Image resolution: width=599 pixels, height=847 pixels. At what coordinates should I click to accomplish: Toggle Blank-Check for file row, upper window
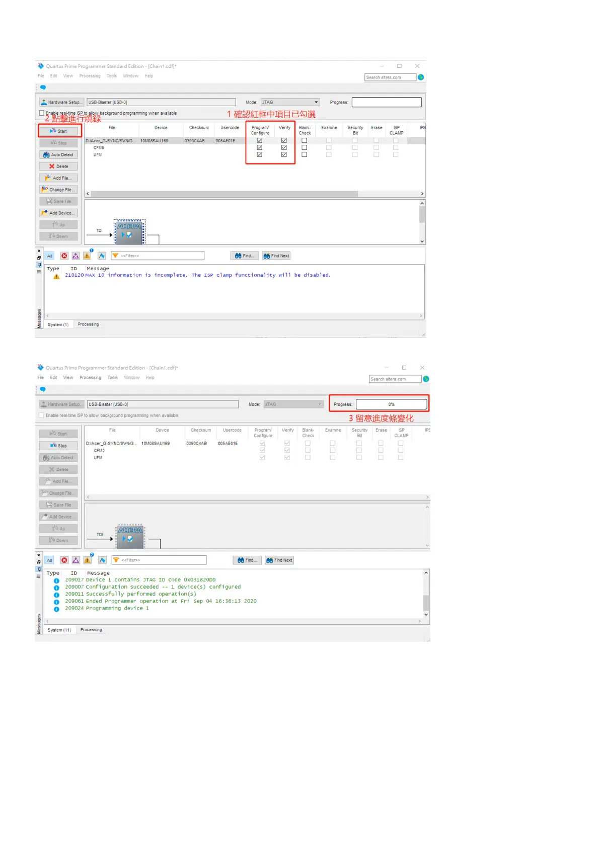click(304, 141)
